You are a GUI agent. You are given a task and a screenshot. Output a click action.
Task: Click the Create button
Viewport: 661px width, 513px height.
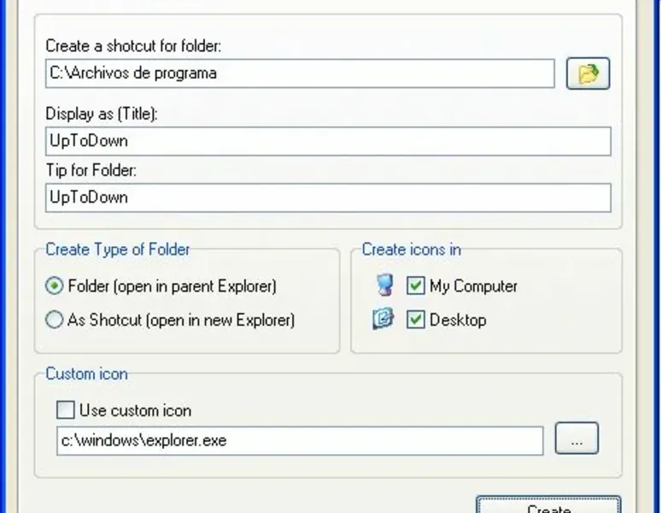pos(548,505)
